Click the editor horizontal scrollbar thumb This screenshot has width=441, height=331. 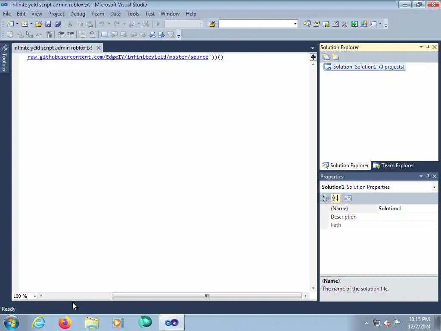point(207,296)
